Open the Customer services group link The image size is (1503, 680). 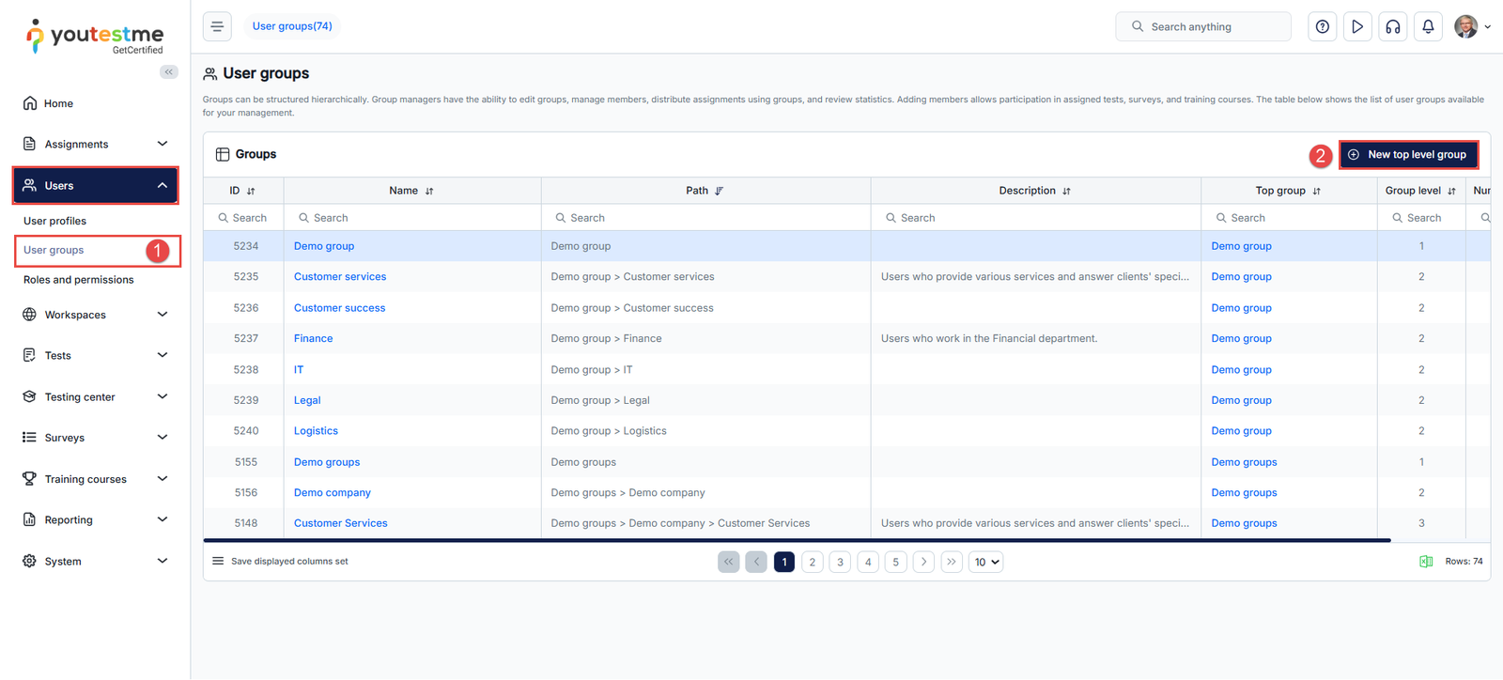340,277
